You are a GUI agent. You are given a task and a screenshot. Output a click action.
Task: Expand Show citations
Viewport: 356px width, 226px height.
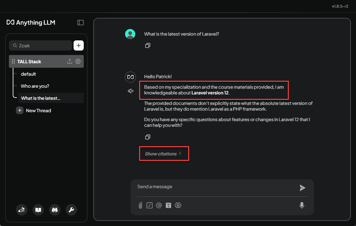pos(163,154)
